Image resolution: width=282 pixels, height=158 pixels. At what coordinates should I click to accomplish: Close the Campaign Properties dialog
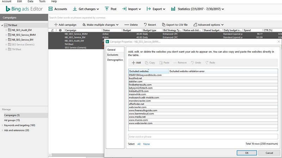click(x=279, y=42)
